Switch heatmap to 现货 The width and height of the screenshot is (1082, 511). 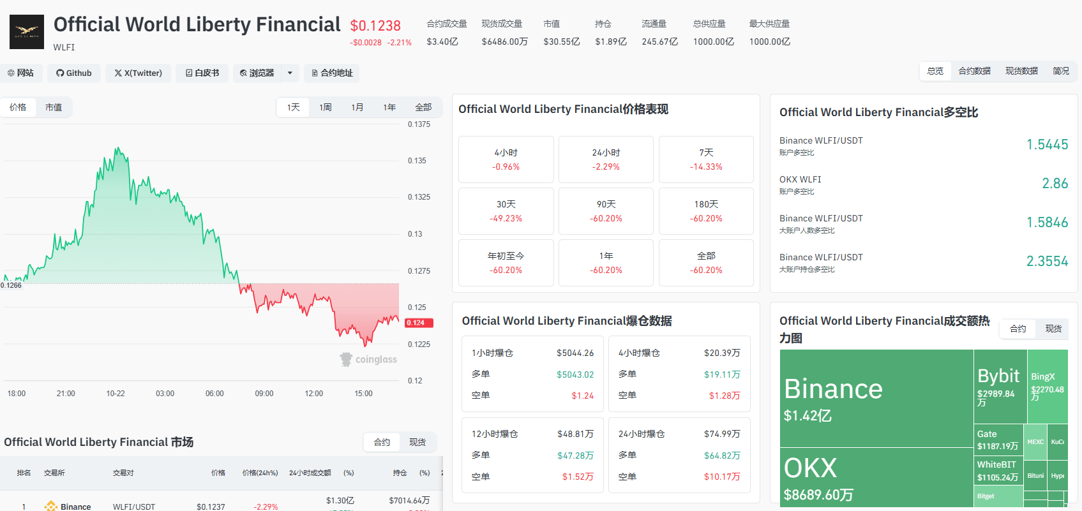(x=1053, y=329)
